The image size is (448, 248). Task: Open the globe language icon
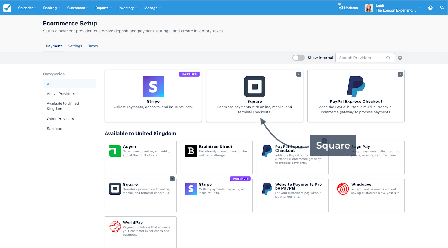[430, 8]
